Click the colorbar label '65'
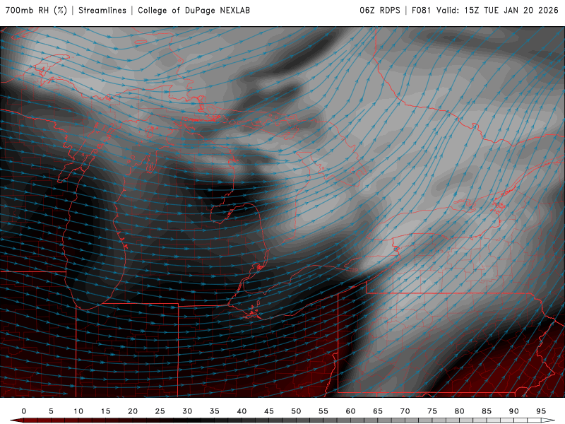The width and height of the screenshot is (565, 424). 378,411
